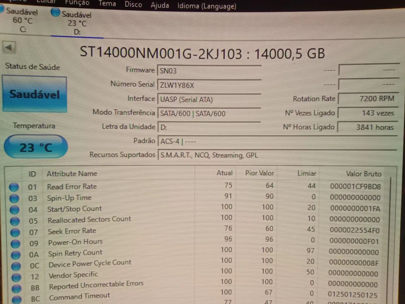Click the Atual column header
The image size is (405, 304).
pyautogui.click(x=225, y=173)
